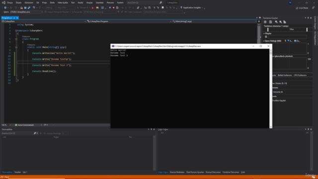This screenshot has width=318, height=179.
Task: Click the Hot Reload flame icon
Action: tap(93, 8)
